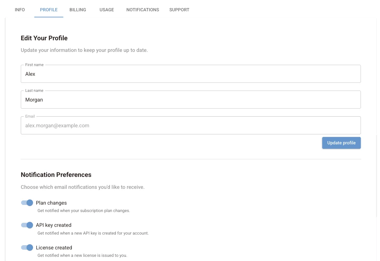
Task: Click 'Get notified when your subscription plan changes.' text
Action: coord(84,210)
